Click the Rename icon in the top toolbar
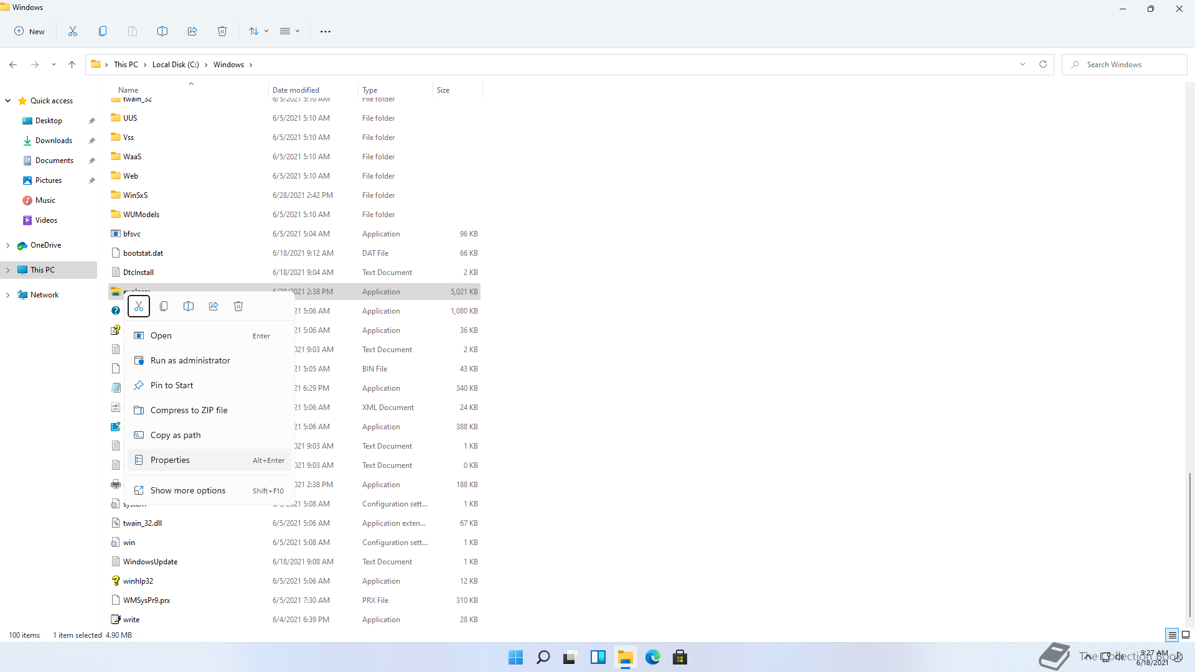Image resolution: width=1195 pixels, height=672 pixels. tap(162, 31)
